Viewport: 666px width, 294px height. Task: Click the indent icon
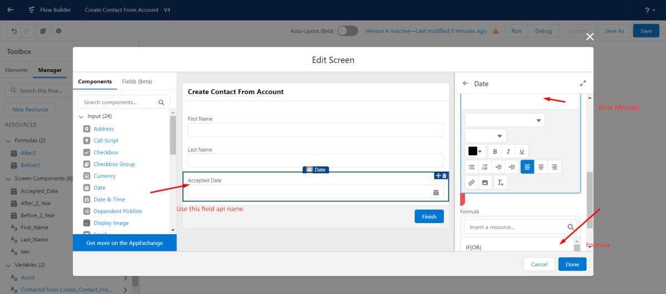[498, 167]
